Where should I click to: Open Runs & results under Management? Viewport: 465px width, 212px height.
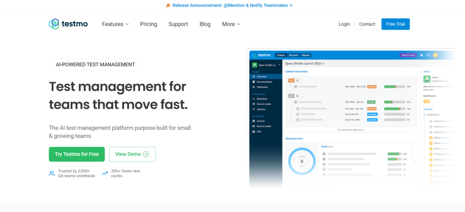coord(266,104)
